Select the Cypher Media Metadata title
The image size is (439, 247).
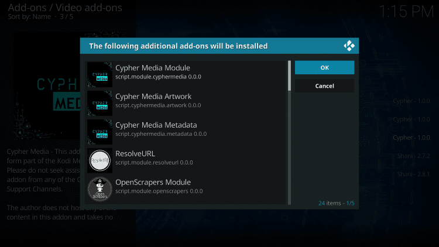point(156,125)
